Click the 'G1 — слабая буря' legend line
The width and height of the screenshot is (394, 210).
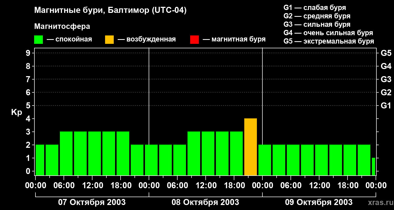point(315,8)
